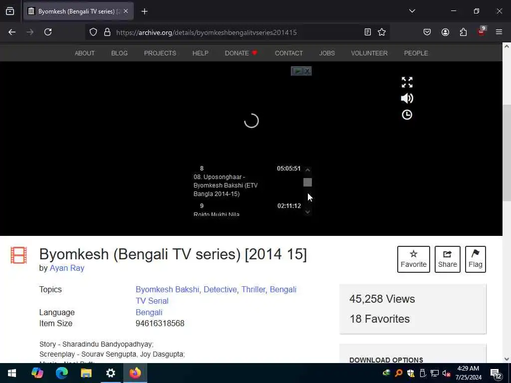This screenshot has width=511, height=383.
Task: Open the JOBS menu item
Action: (327, 53)
